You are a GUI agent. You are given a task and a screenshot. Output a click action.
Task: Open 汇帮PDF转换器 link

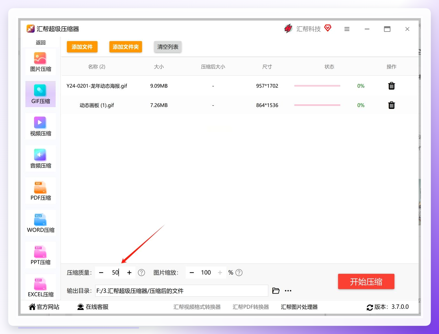click(x=251, y=307)
